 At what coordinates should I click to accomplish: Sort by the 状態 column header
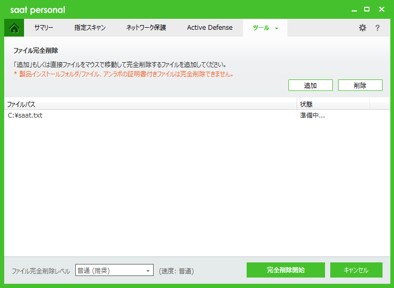(x=333, y=105)
